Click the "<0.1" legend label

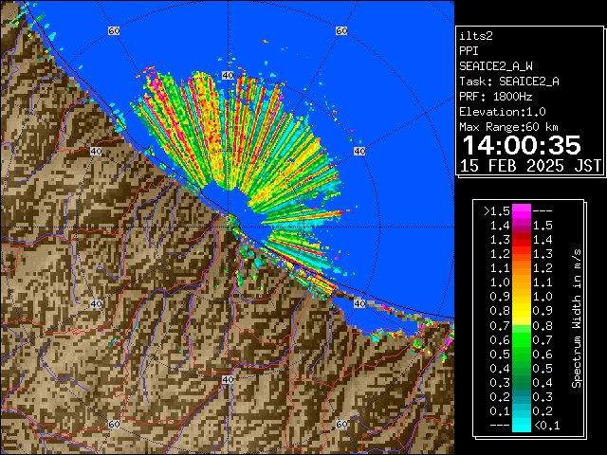coord(546,426)
